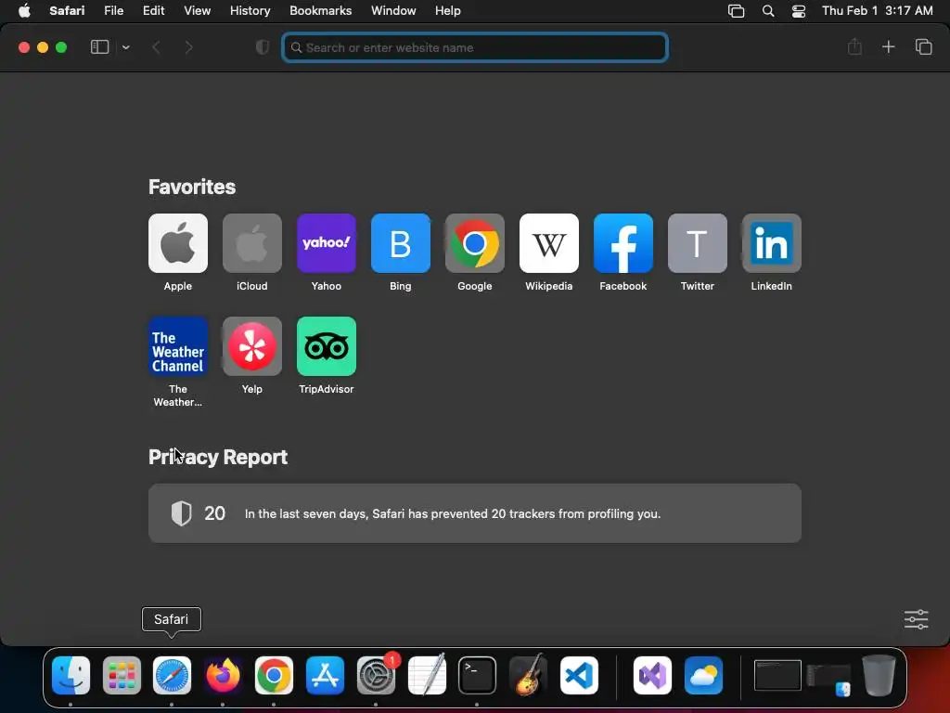Focus the Search or enter website name field
This screenshot has width=950, height=713.
tap(475, 47)
